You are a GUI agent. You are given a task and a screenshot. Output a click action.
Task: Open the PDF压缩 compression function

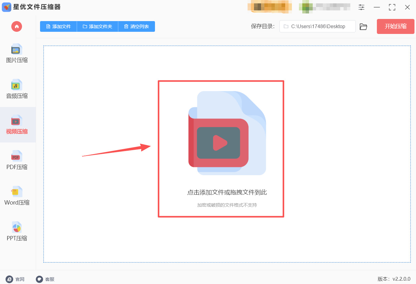pyautogui.click(x=17, y=160)
